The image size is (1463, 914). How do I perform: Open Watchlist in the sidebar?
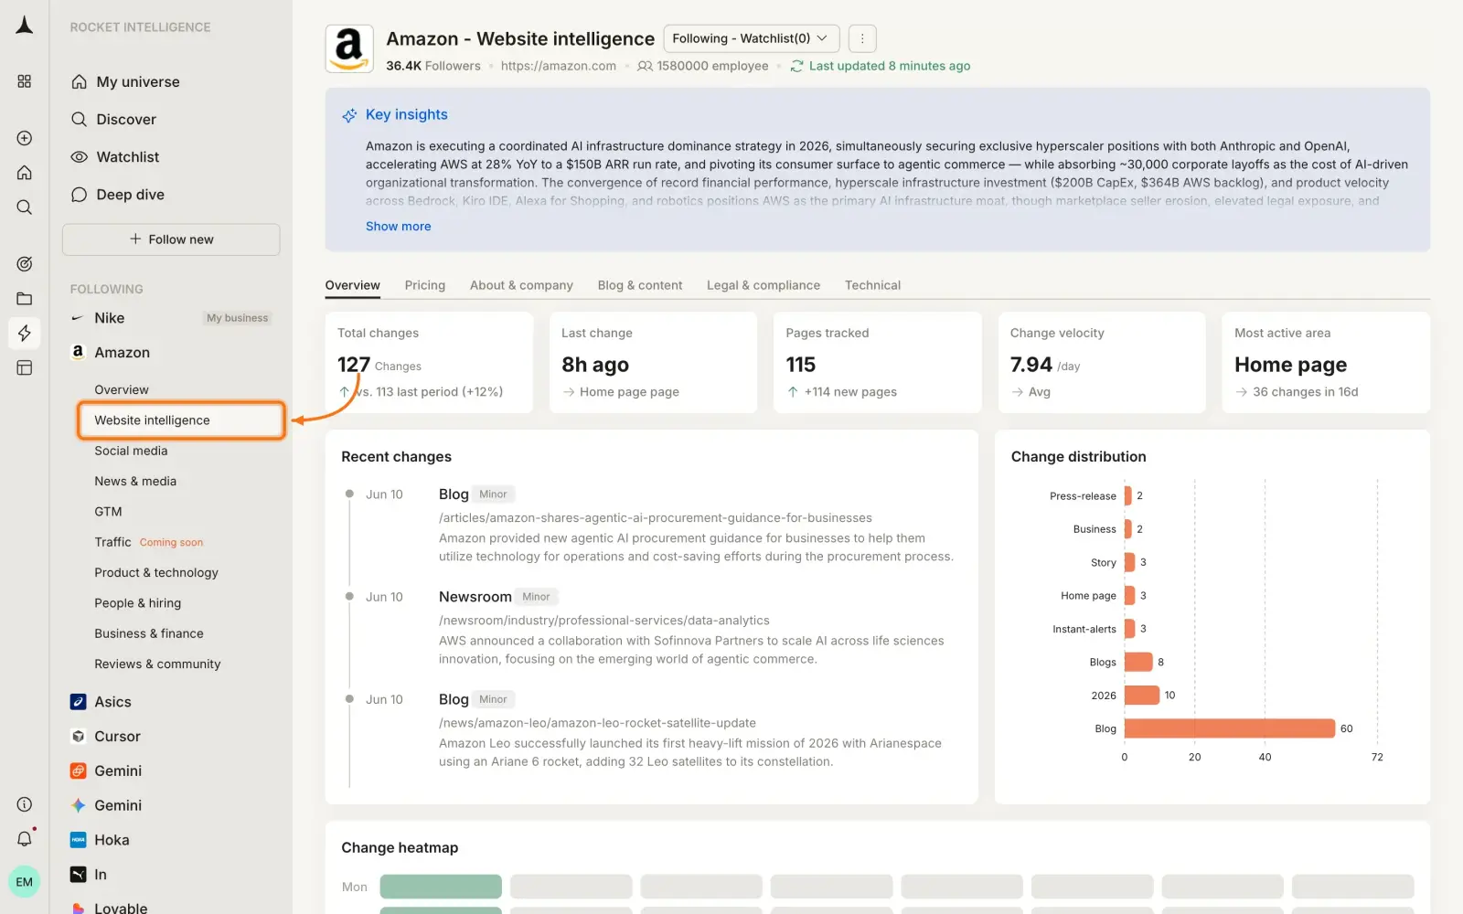coord(128,157)
